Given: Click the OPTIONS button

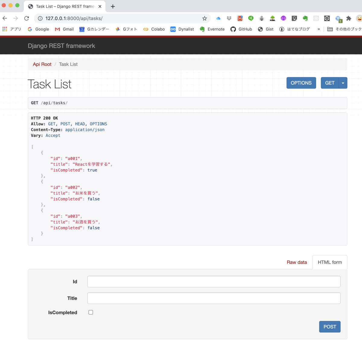Looking at the screenshot, I should point(301,83).
